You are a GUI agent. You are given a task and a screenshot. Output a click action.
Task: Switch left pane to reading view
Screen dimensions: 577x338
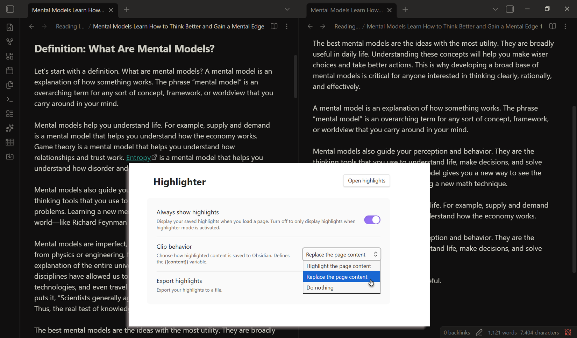(274, 27)
